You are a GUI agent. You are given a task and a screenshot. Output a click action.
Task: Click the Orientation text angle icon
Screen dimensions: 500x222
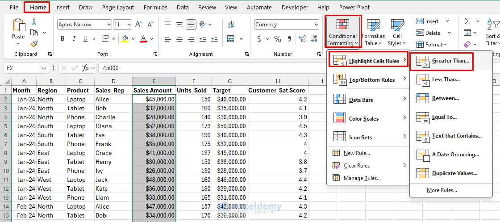click(202, 24)
